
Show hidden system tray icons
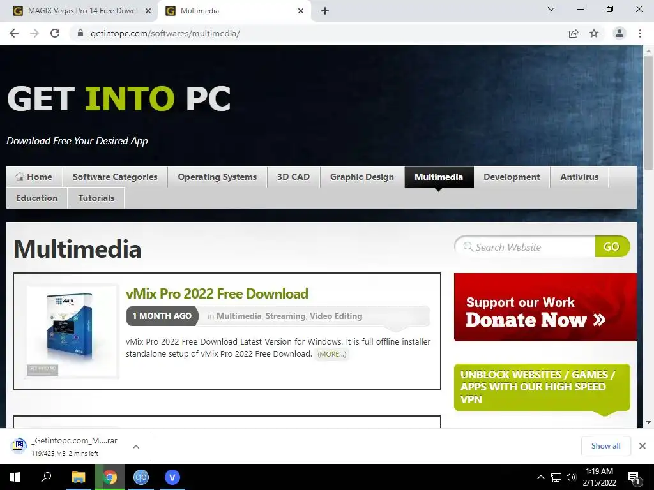tap(540, 477)
